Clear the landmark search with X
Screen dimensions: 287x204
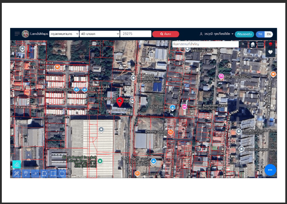(243, 44)
